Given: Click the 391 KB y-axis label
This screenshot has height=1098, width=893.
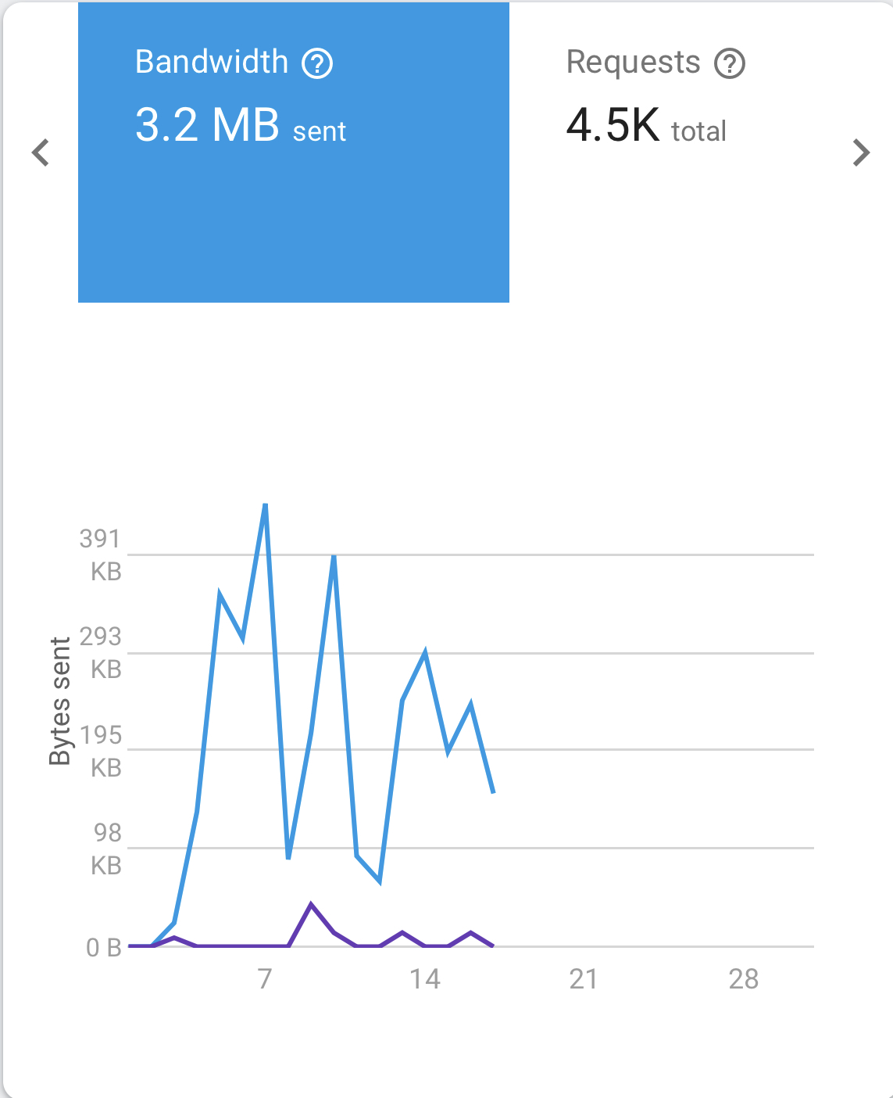Looking at the screenshot, I should pos(101,554).
